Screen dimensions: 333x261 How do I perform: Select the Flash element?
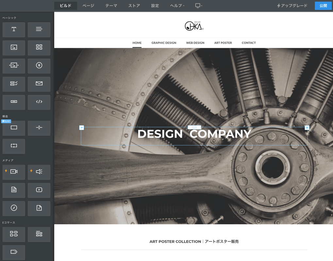(x=14, y=208)
